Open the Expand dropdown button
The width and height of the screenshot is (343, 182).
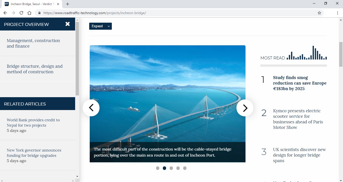coord(100,26)
